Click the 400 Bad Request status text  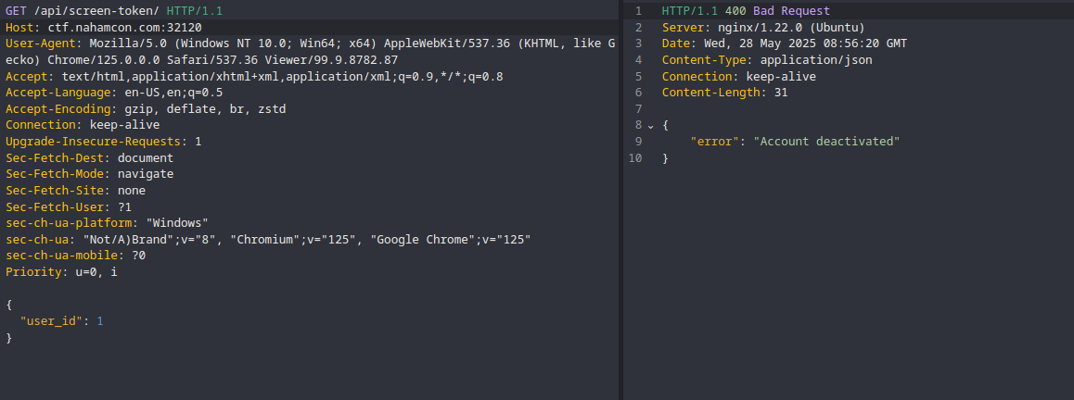coord(777,11)
